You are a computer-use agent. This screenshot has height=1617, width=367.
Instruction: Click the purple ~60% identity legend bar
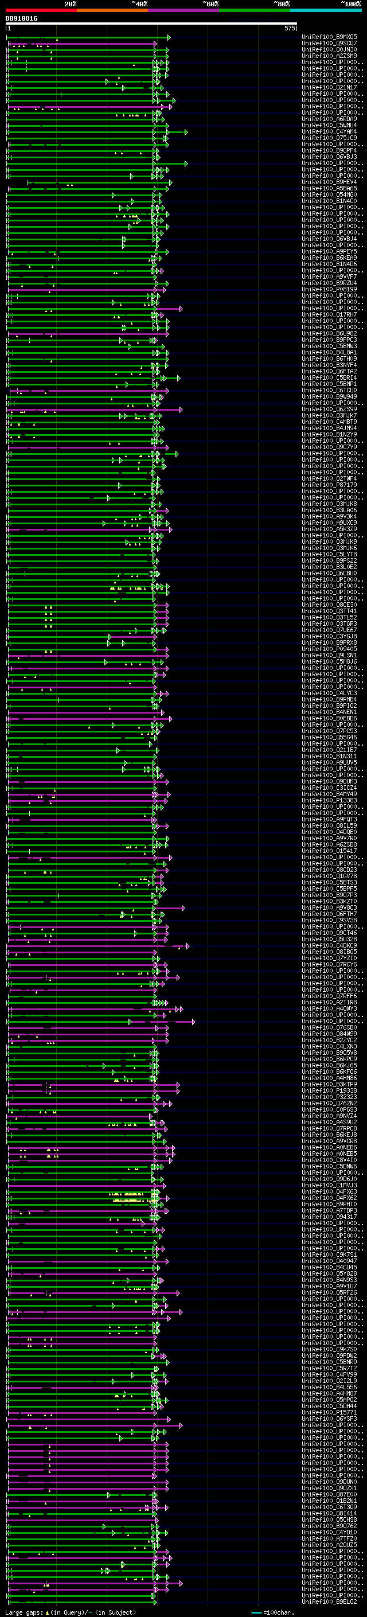[184, 10]
